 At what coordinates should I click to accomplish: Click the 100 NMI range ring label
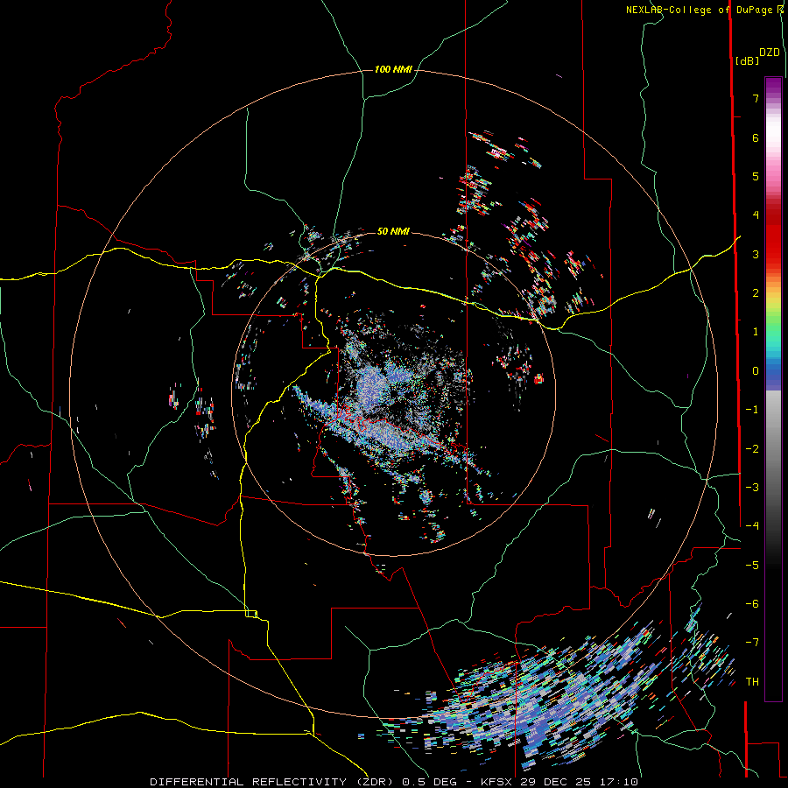coord(393,69)
